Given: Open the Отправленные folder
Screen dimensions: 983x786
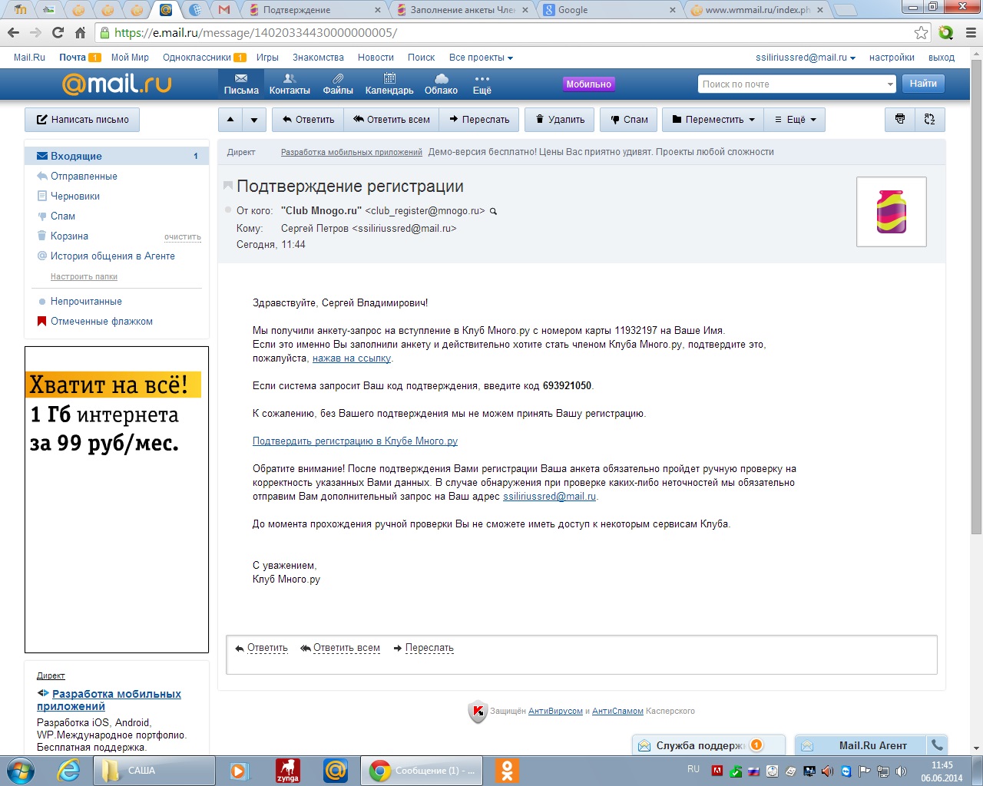Looking at the screenshot, I should pyautogui.click(x=84, y=176).
